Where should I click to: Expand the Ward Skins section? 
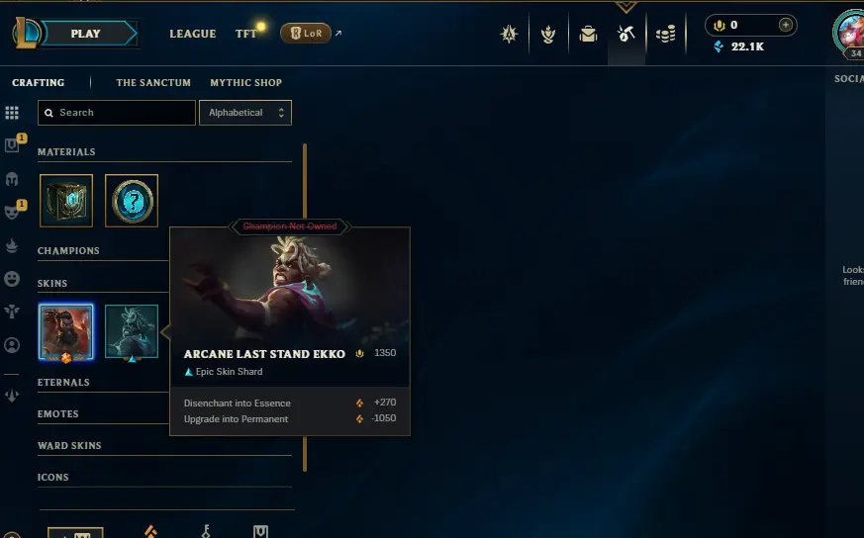69,445
